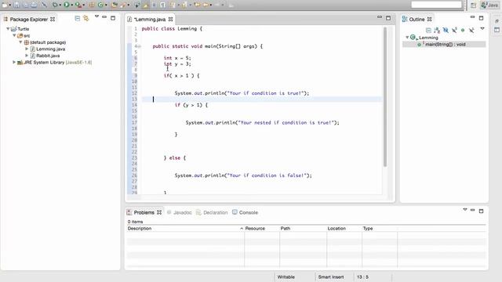Open Run button dropdown arrow
The width and height of the screenshot is (502, 282).
[x=71, y=5]
